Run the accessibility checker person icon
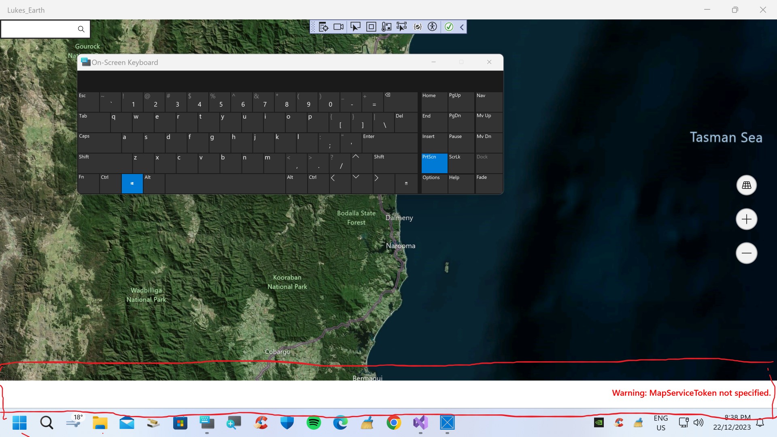 (432, 27)
